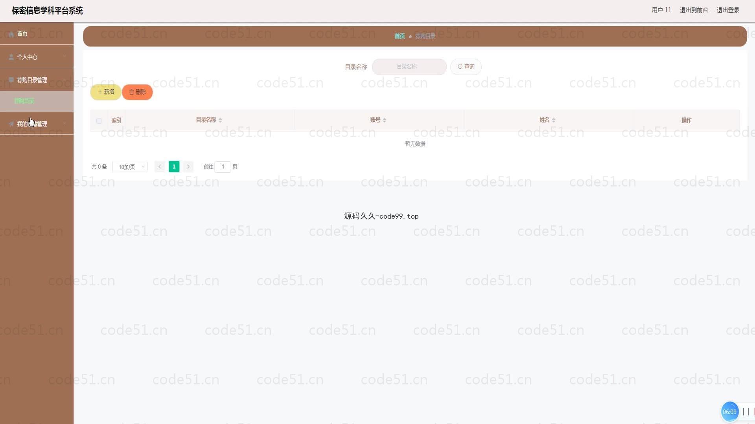
Task: Open the 10条/页 page size dropdown
Action: pos(130,167)
